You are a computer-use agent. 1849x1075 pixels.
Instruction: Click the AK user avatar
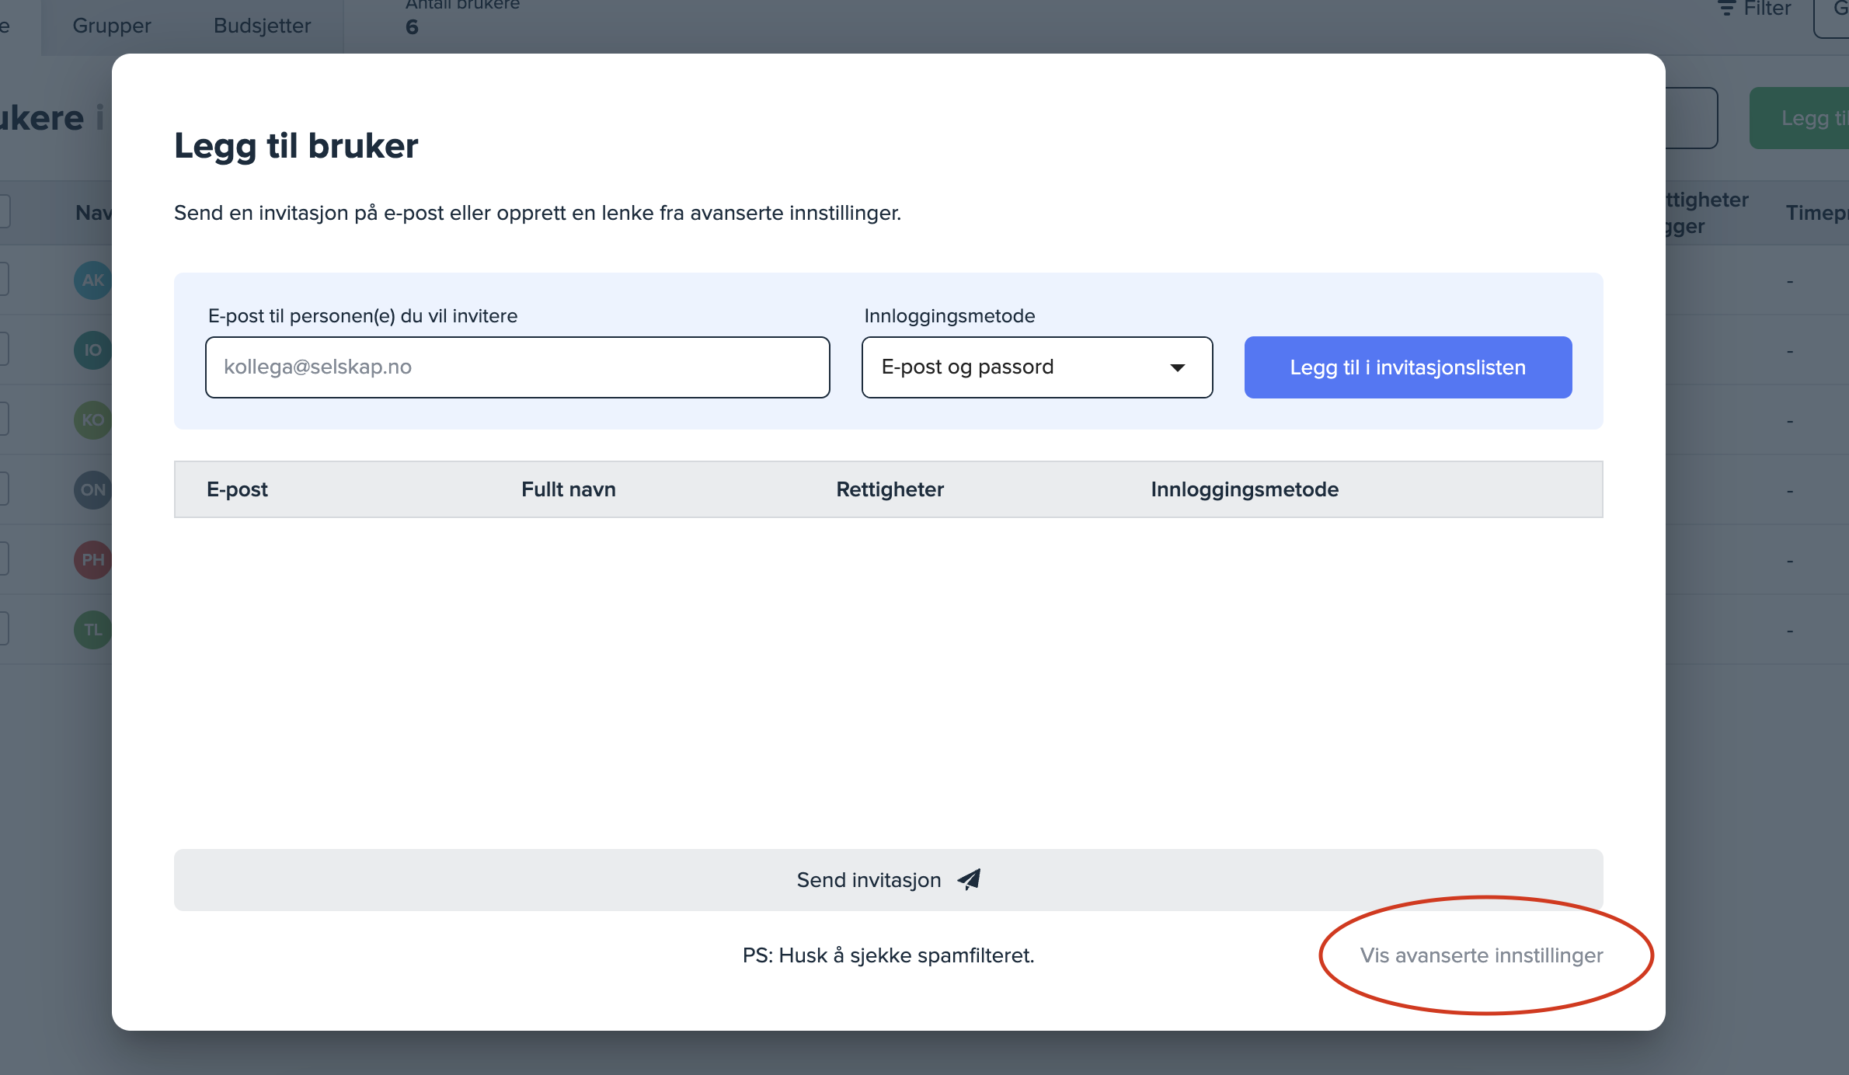92,280
